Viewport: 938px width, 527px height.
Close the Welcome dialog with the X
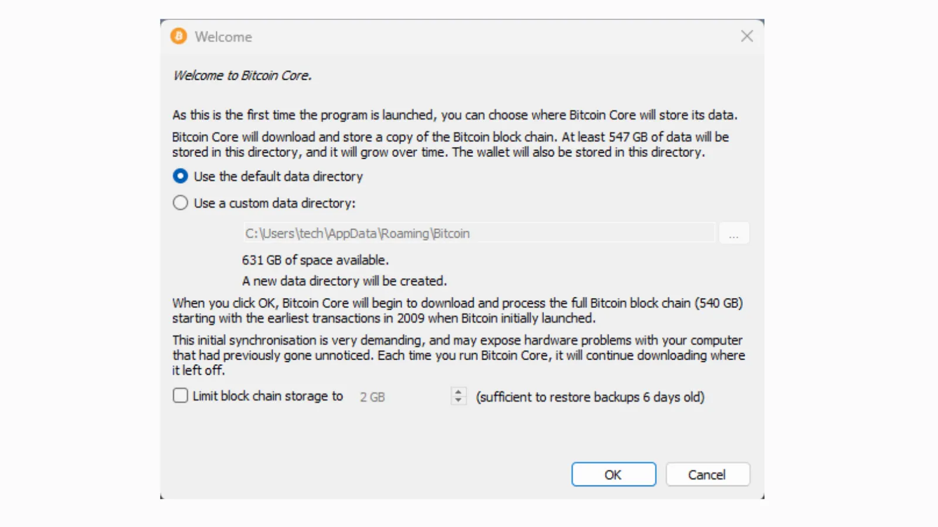click(747, 36)
